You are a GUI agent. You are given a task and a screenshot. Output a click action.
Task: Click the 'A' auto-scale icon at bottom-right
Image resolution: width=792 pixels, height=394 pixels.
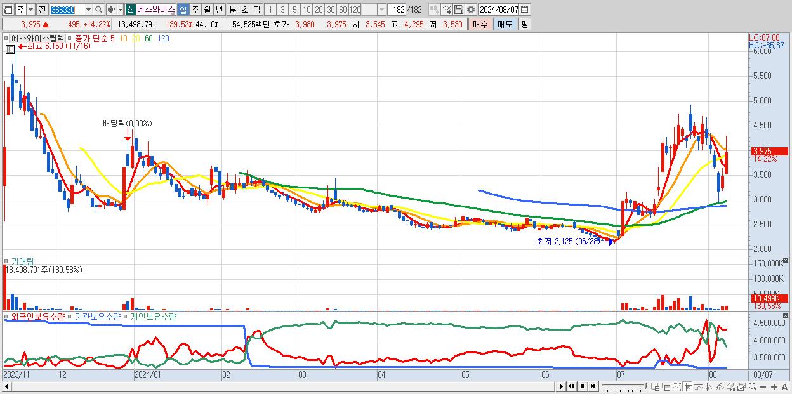[784, 387]
